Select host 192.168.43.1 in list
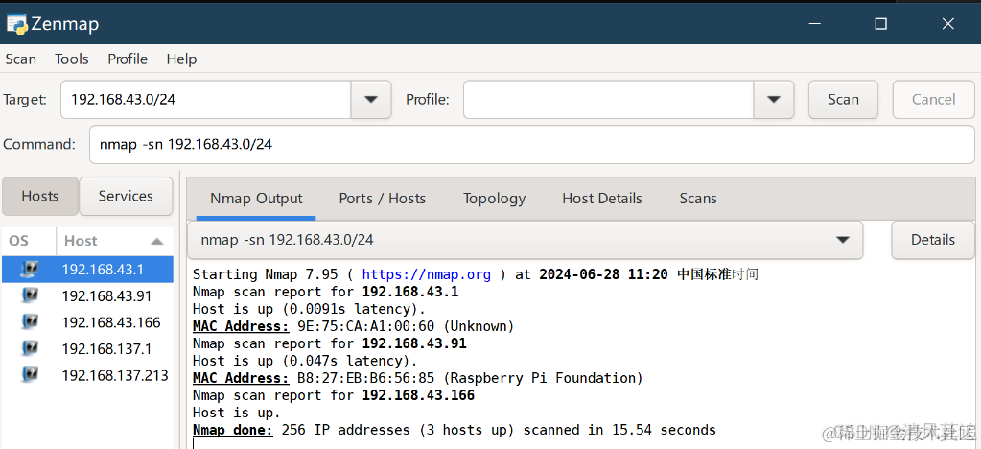 [x=87, y=270]
